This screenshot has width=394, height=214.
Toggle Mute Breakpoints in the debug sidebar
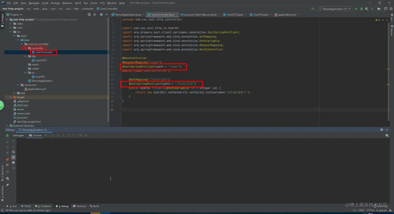[x=7, y=165]
